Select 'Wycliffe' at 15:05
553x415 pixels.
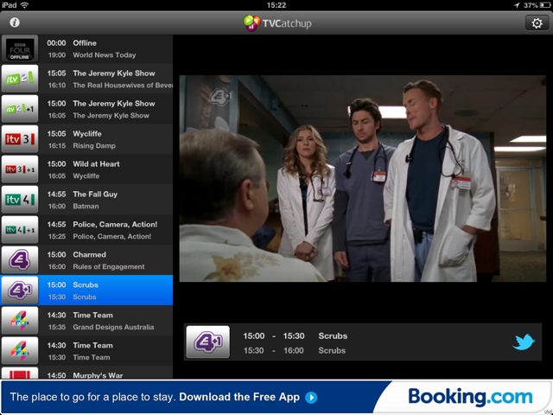(87, 134)
